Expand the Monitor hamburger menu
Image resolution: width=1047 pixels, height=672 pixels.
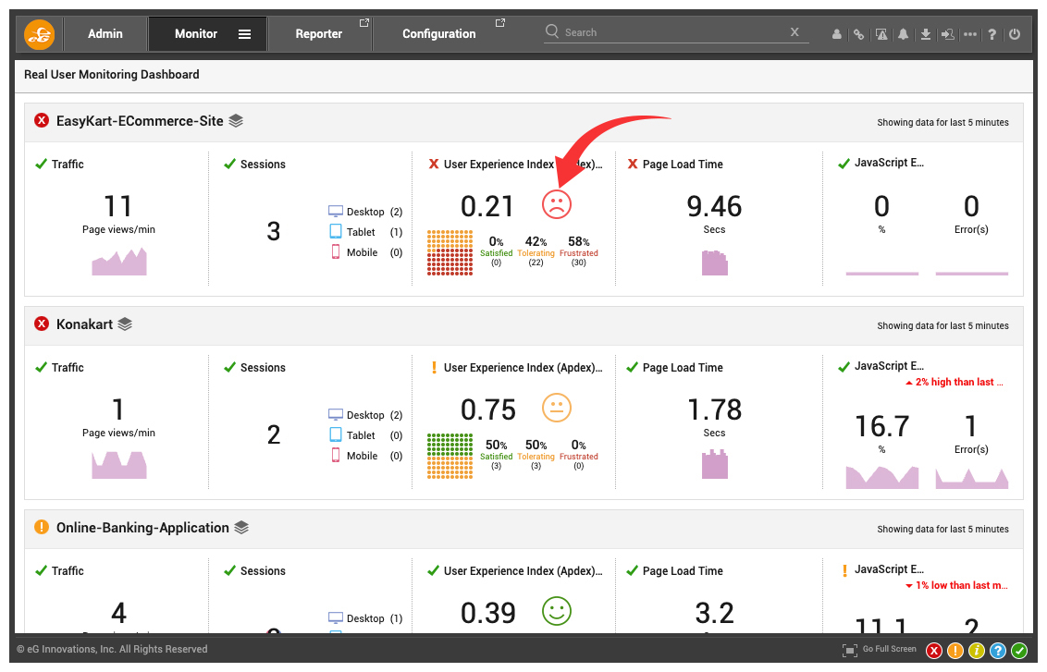click(x=245, y=34)
